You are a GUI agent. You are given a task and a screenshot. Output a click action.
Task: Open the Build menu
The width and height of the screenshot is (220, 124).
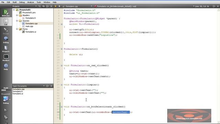(14, 2)
